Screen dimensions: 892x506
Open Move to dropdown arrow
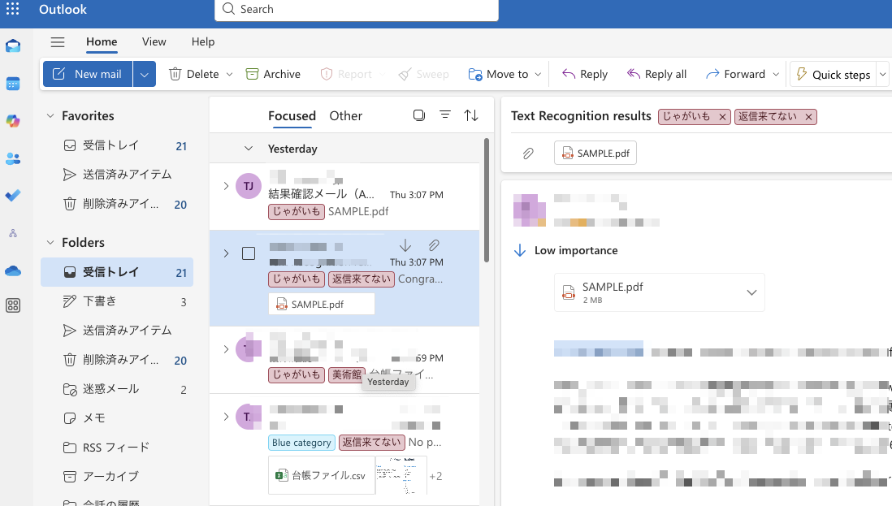coord(538,75)
